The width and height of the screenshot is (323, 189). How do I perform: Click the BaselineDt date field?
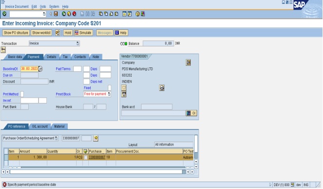click(x=29, y=69)
